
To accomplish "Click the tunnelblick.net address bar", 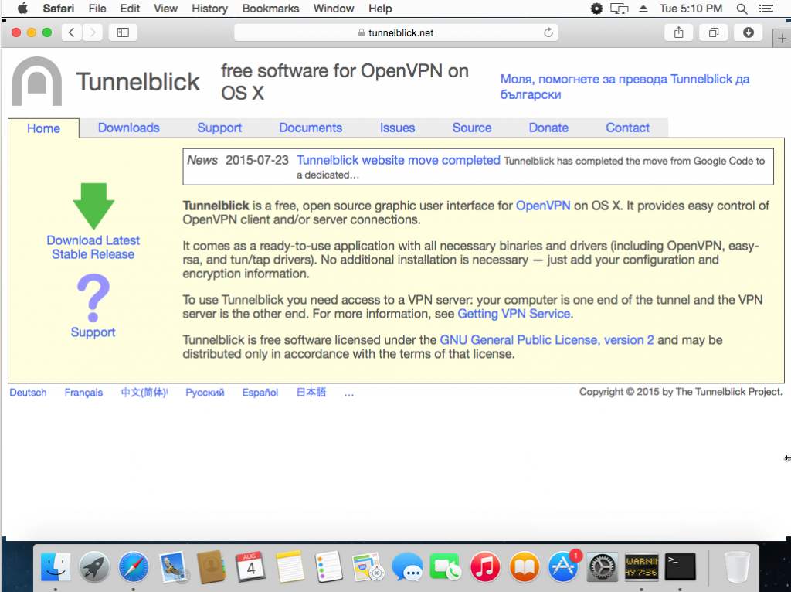I will click(396, 32).
